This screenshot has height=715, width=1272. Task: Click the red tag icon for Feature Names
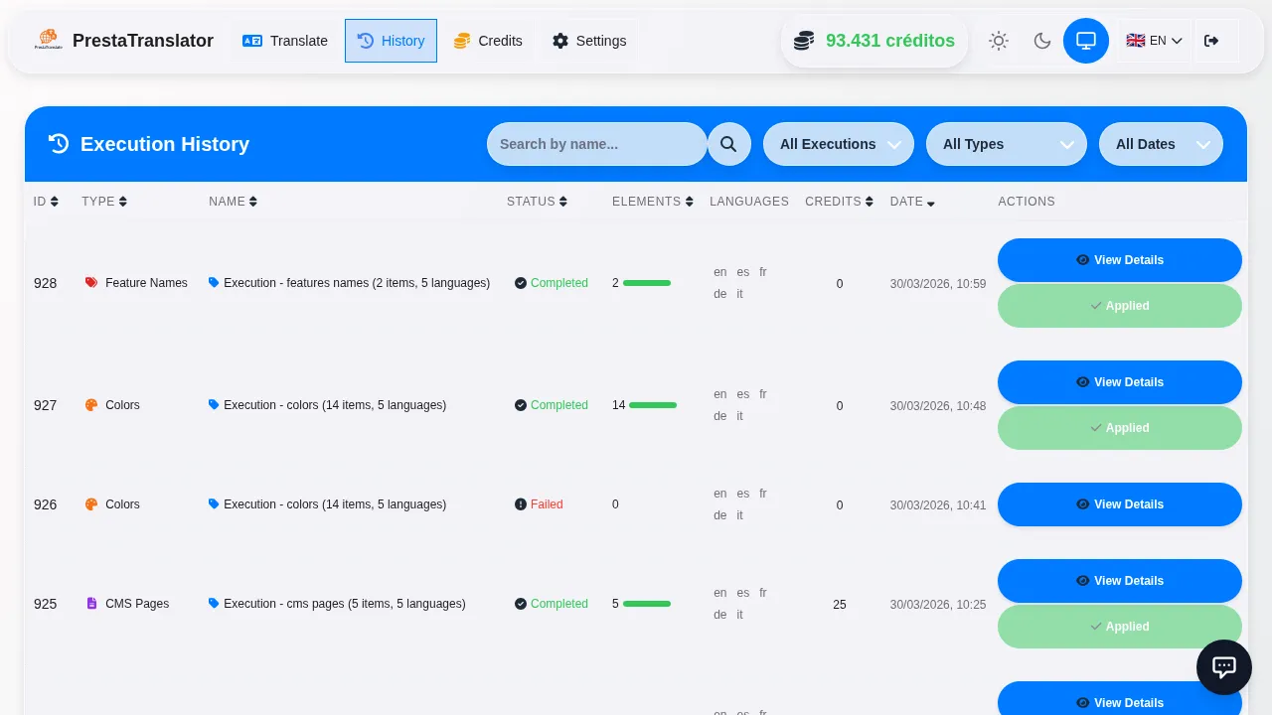click(x=91, y=283)
